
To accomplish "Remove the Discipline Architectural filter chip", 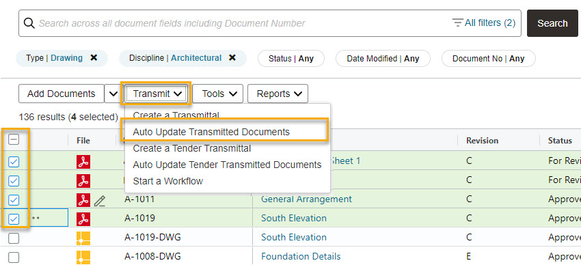I will coord(232,58).
